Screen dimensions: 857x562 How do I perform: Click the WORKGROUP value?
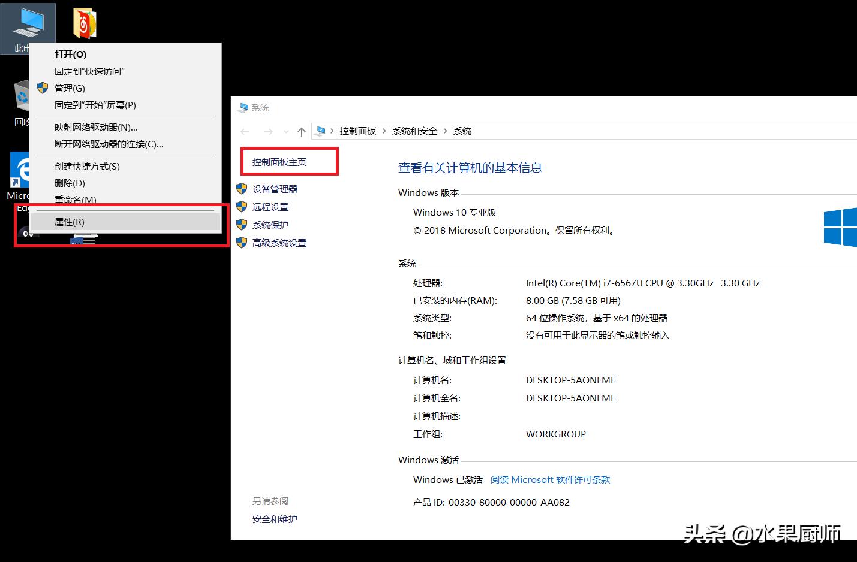coord(556,434)
